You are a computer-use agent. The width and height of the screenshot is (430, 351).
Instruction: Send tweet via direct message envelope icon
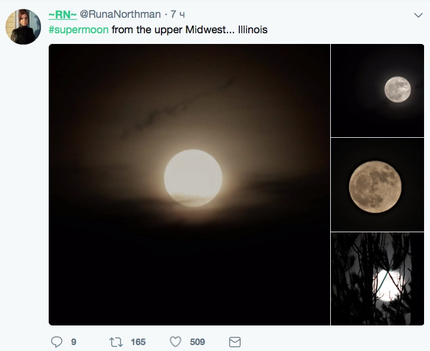[x=235, y=341]
